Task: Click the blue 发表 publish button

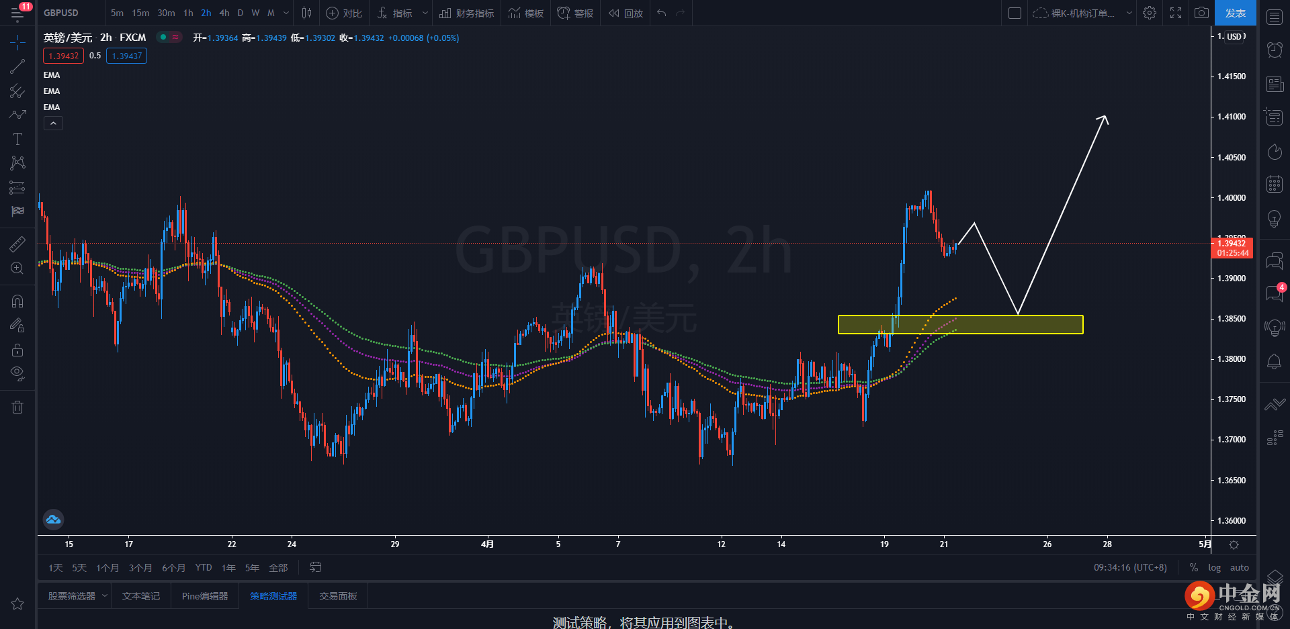Action: tap(1235, 13)
